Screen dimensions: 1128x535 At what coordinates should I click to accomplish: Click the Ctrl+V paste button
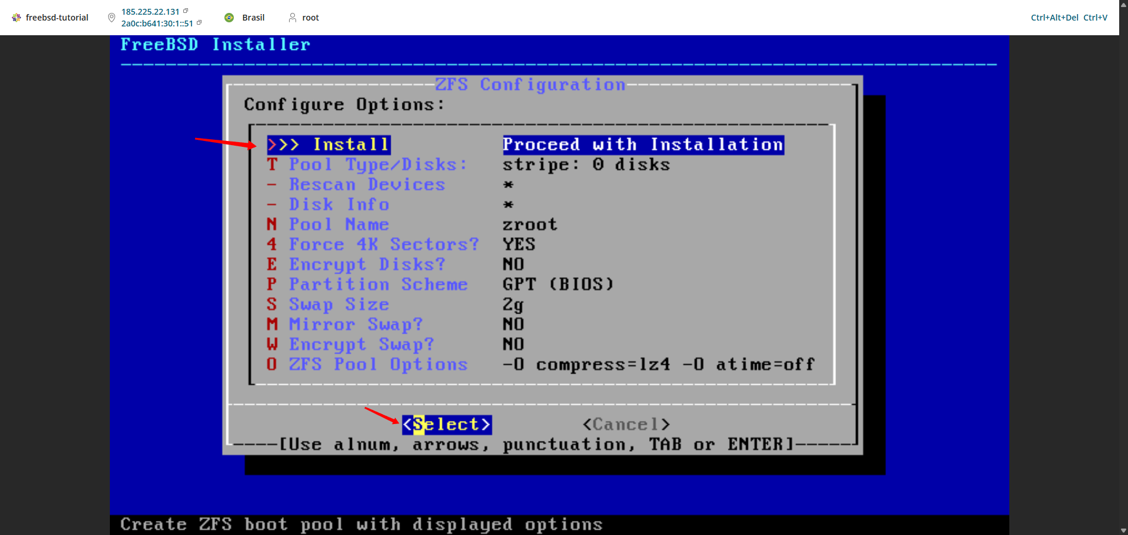(x=1095, y=18)
